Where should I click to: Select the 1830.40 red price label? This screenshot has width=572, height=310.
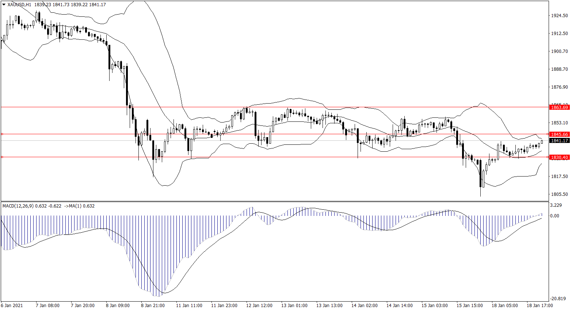click(x=559, y=157)
